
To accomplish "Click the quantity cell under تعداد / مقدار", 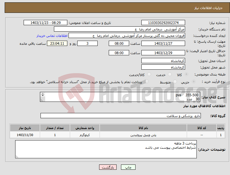I will [x=55, y=135].
